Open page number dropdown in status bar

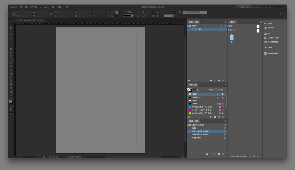(33, 157)
